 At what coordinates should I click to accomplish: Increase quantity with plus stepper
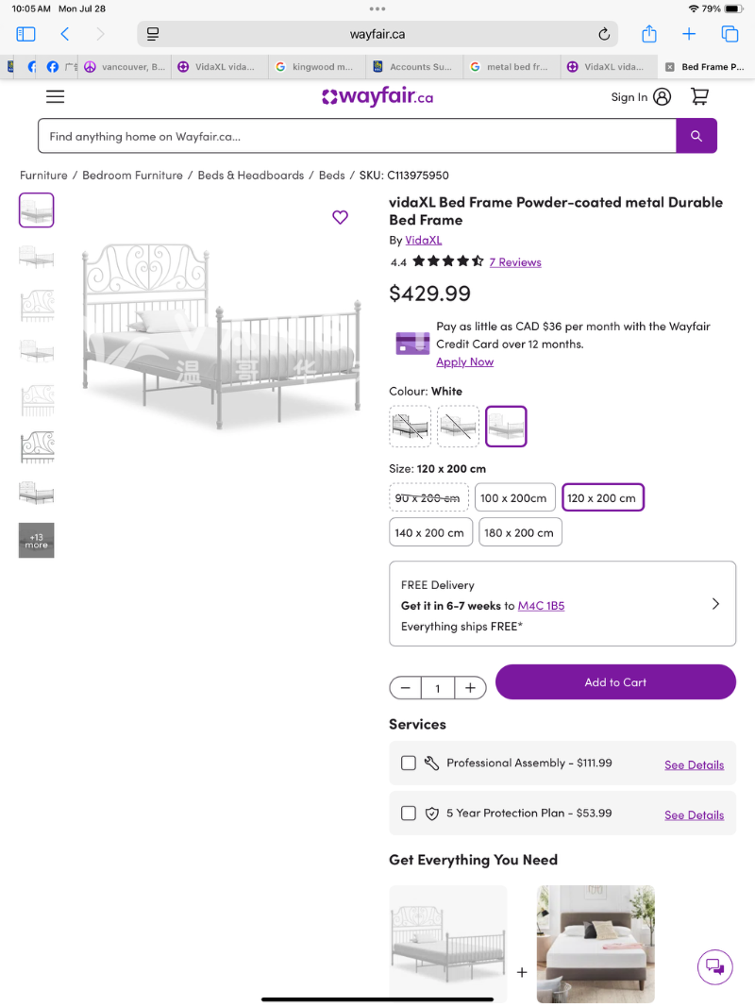(470, 688)
